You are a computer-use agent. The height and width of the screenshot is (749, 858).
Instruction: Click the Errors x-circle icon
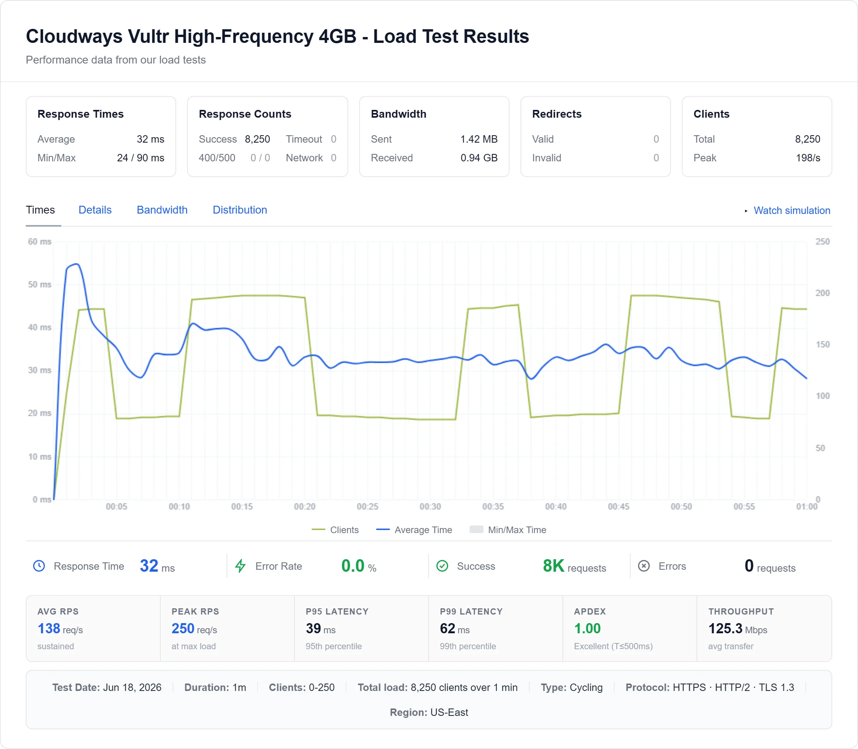[x=644, y=566]
